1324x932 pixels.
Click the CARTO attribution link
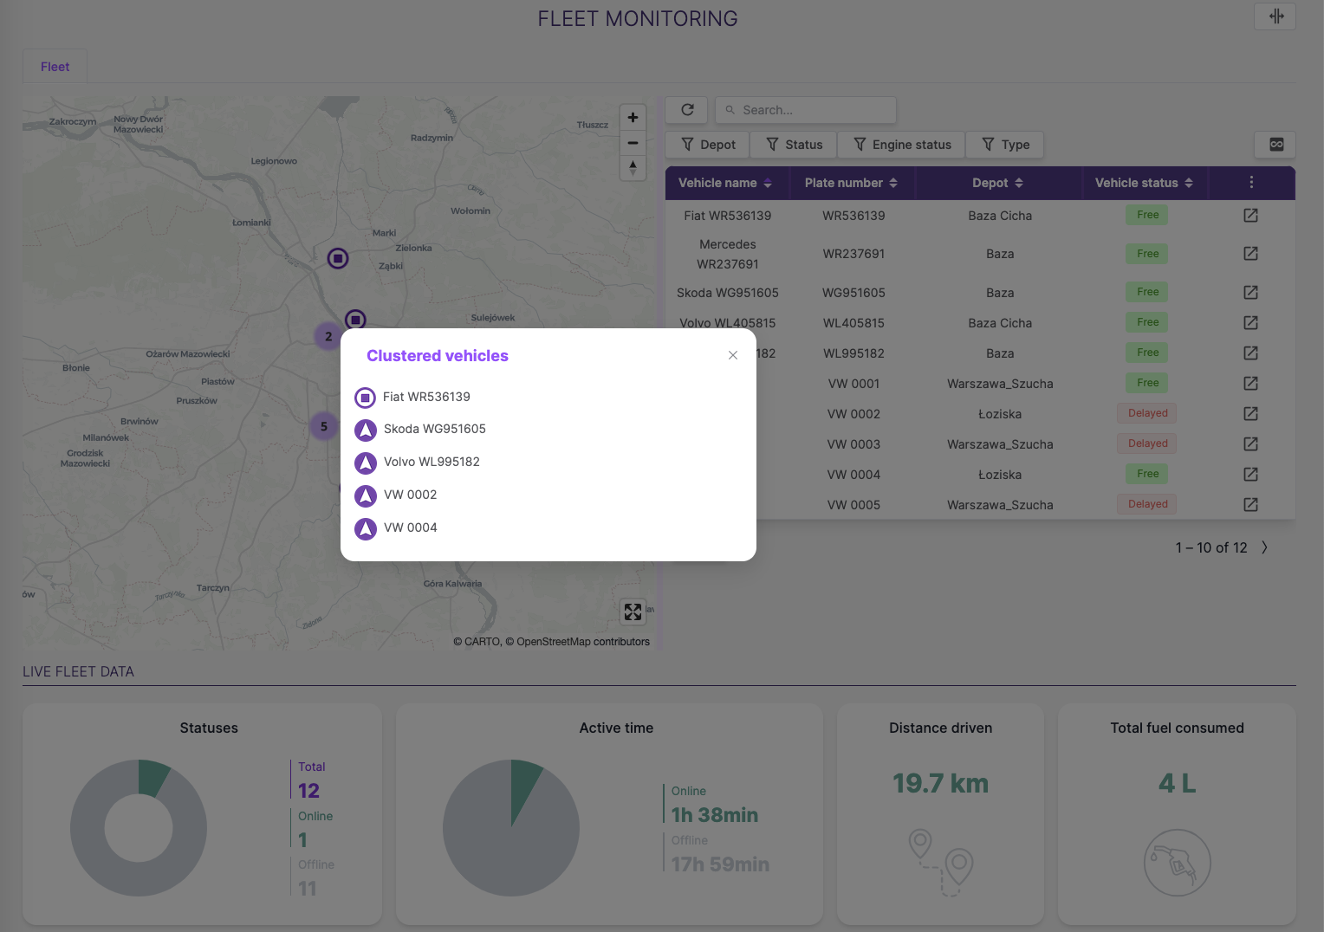(483, 642)
